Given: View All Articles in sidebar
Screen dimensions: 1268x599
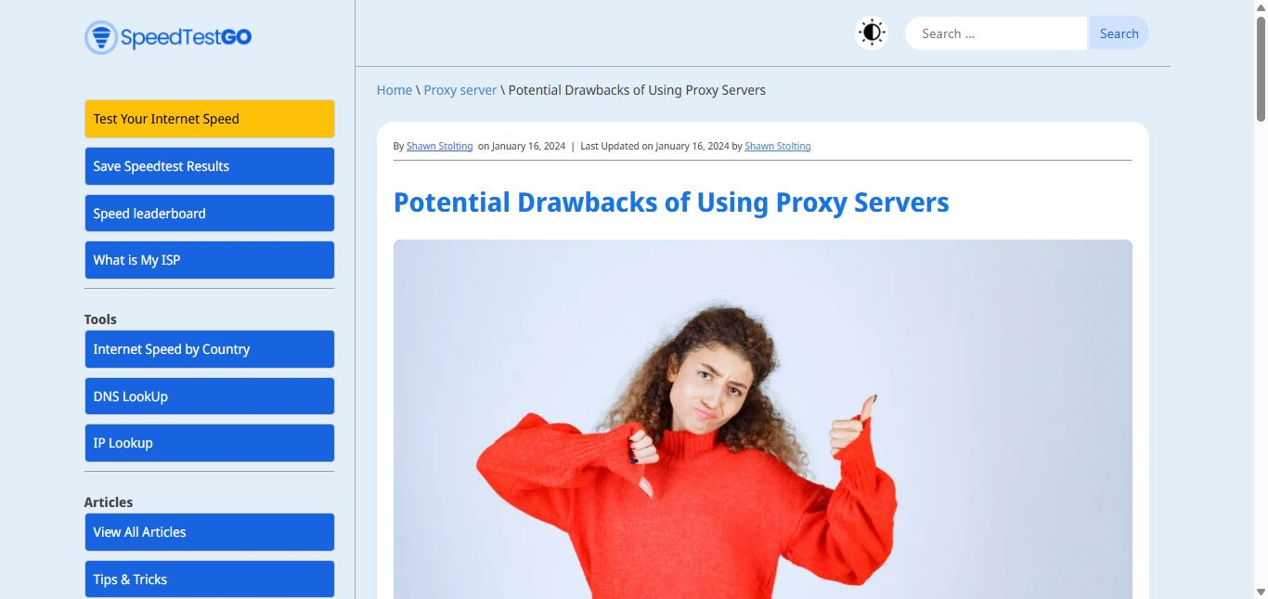Looking at the screenshot, I should pos(209,532).
